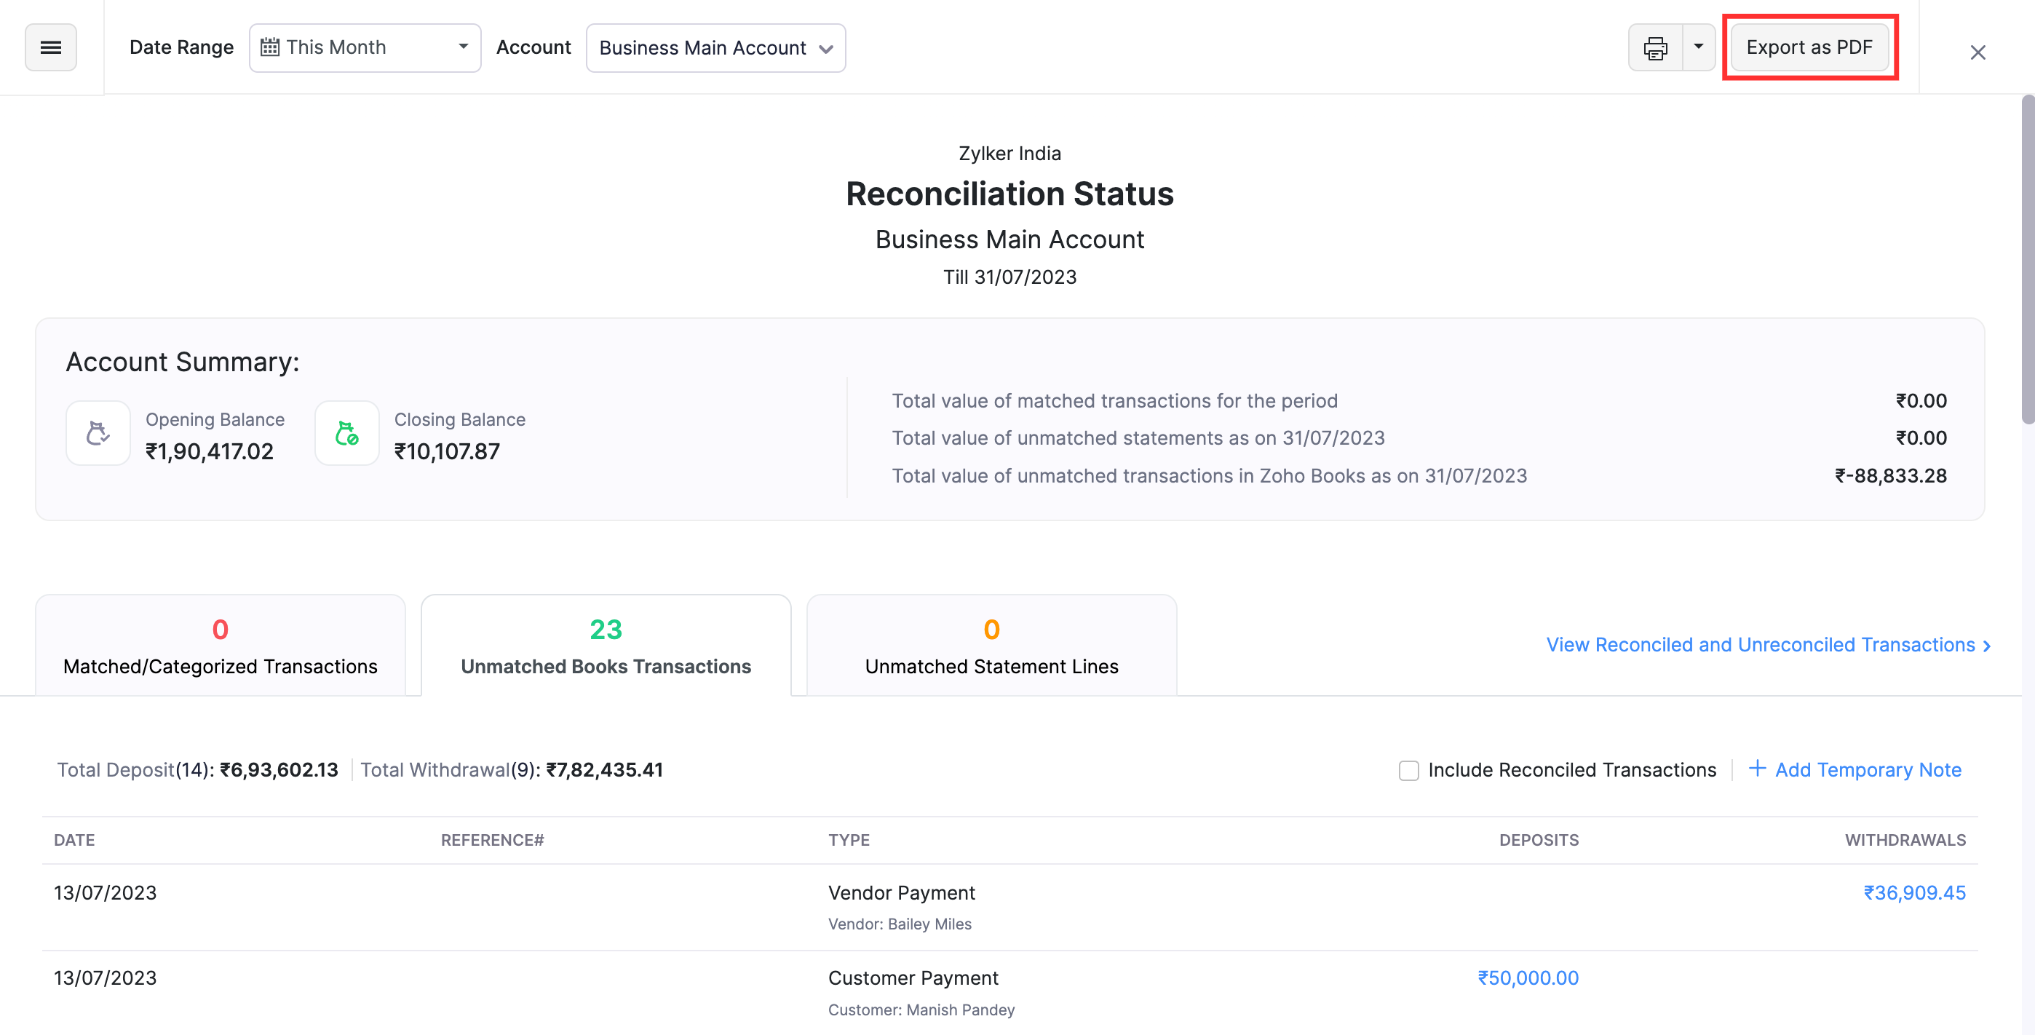Click the print icon
Screen dimensions: 2035x1035
coord(1654,46)
